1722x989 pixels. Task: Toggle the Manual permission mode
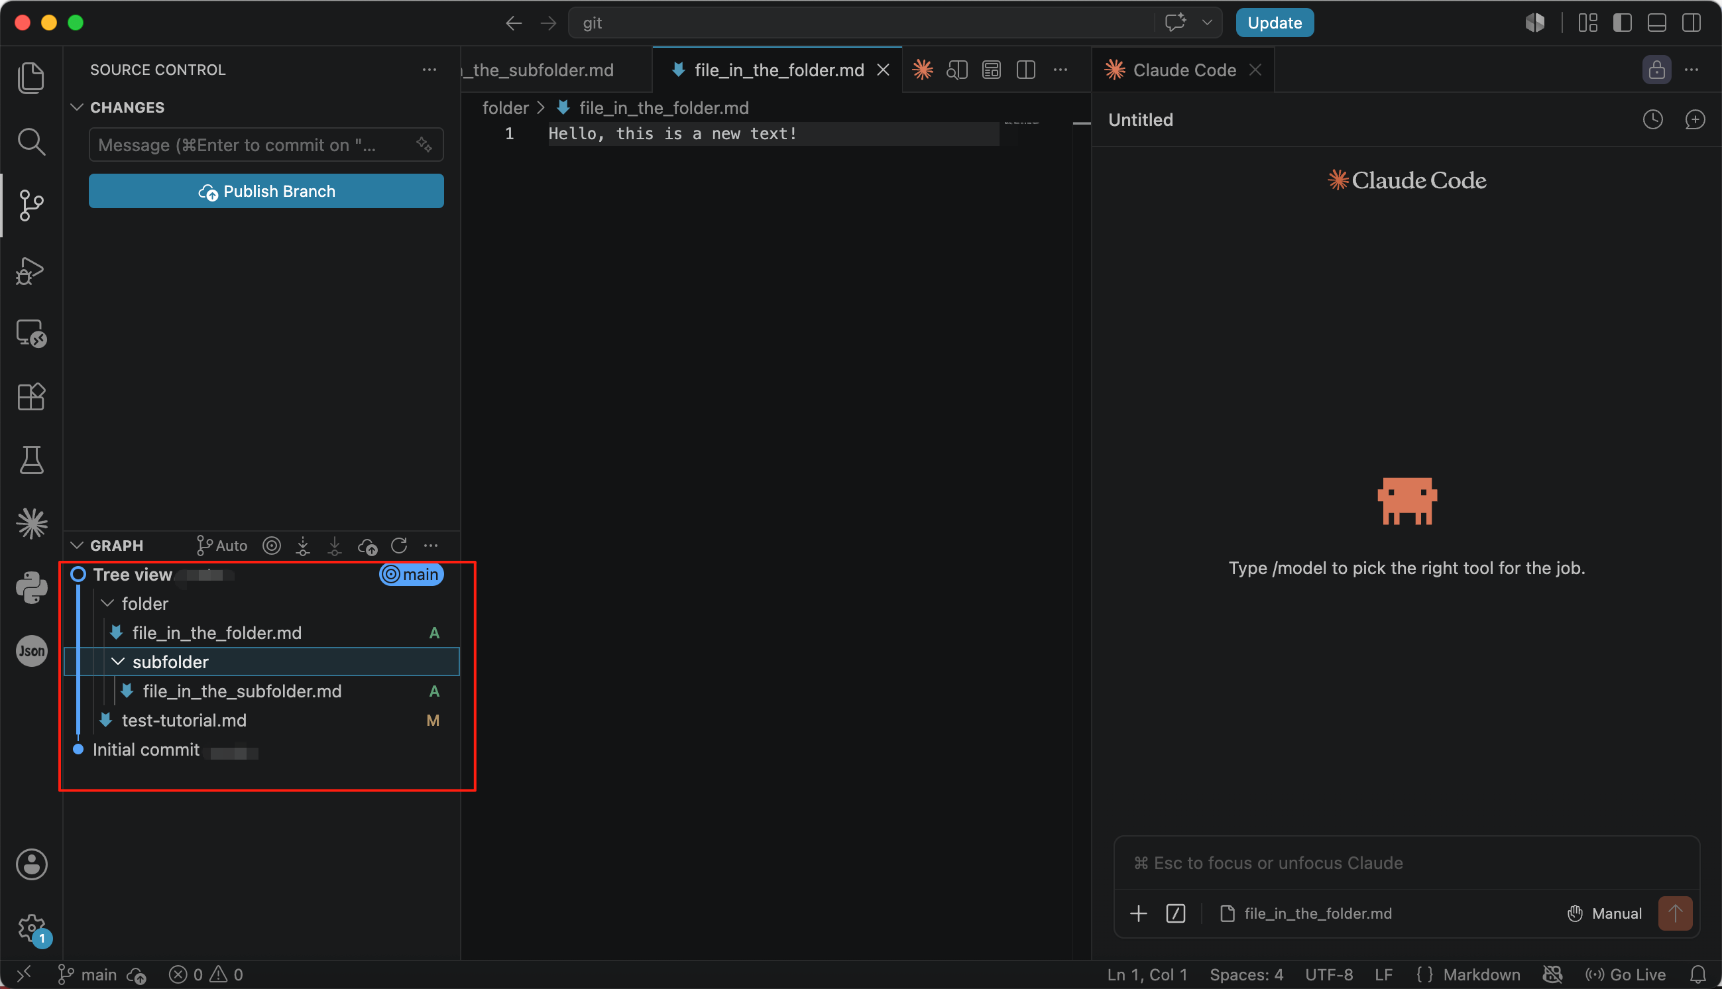click(1605, 913)
